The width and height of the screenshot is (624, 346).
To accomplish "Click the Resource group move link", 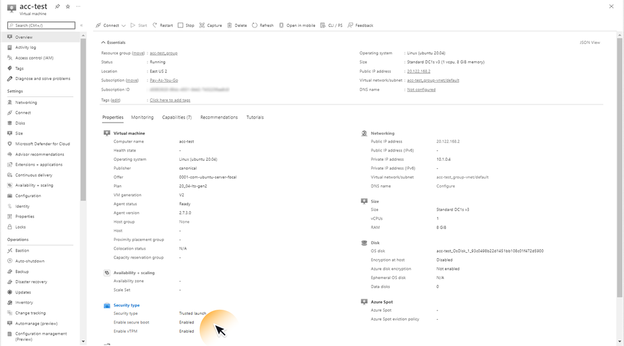I will coord(138,53).
